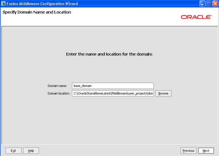219x156 pixels.
Task: Click the base_domain text in the name field
Action: 83,86
